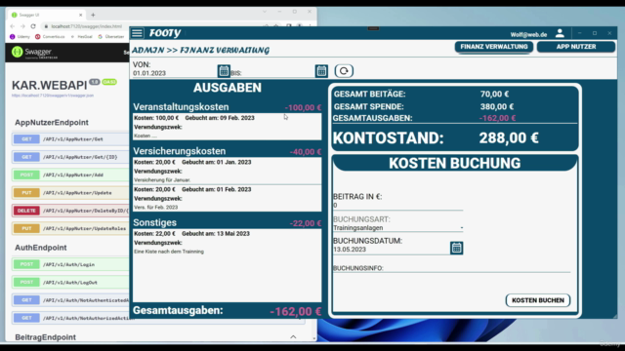Go back in the browser

point(13,26)
